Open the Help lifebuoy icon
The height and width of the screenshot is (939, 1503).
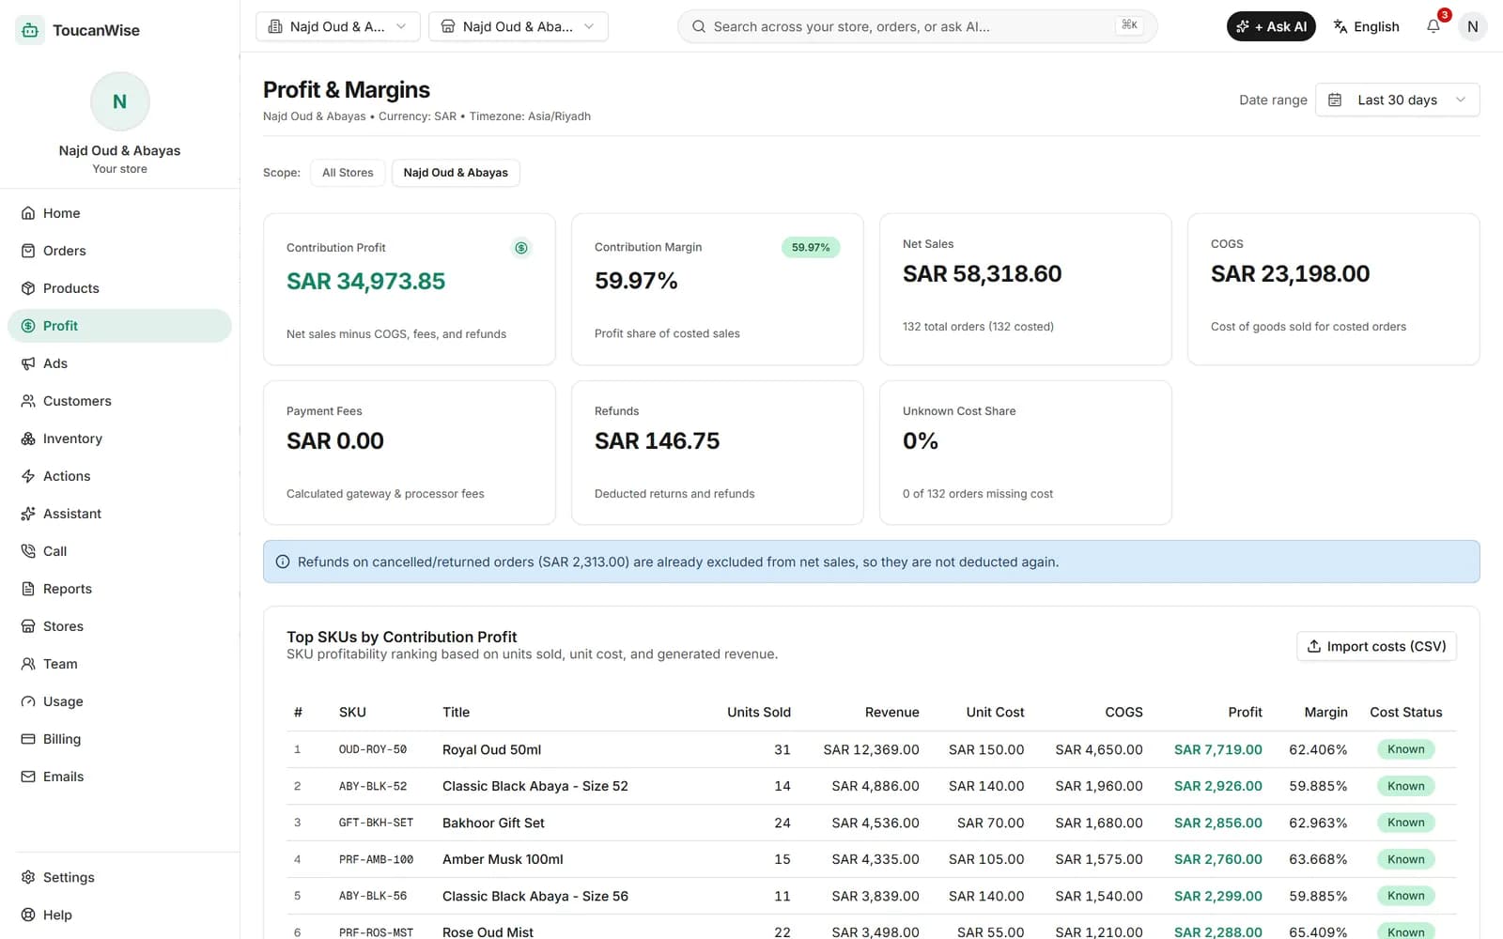[28, 915]
